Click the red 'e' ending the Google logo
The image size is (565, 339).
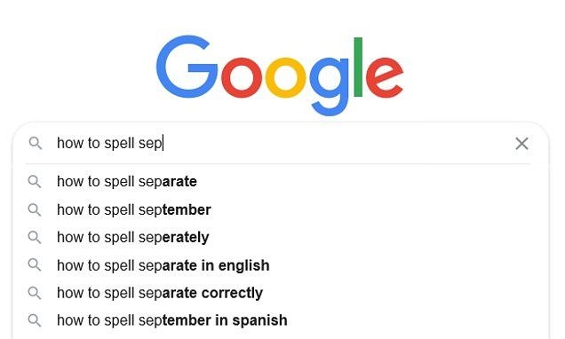(x=385, y=77)
